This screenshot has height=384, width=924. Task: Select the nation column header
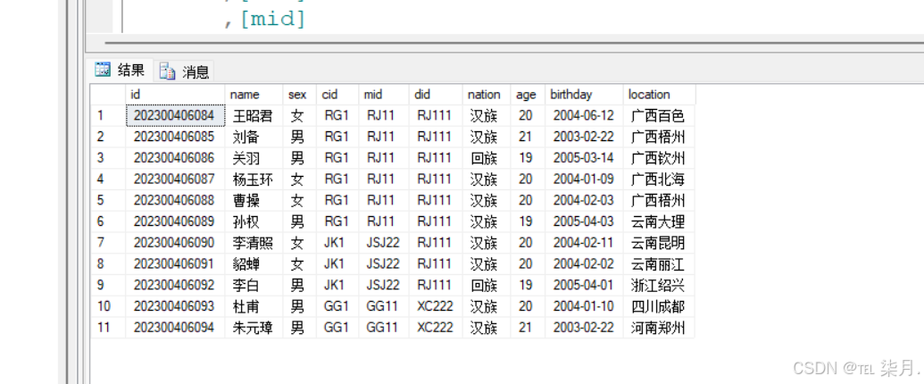click(487, 95)
